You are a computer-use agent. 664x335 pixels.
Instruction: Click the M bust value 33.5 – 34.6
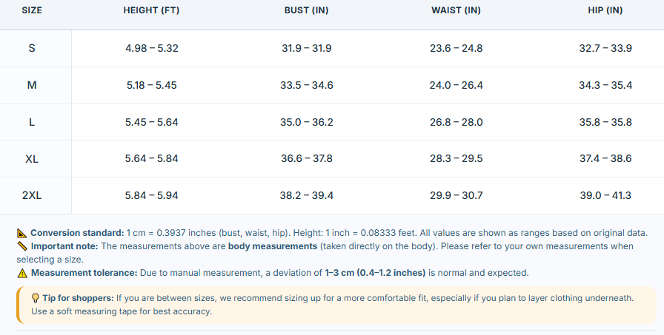[307, 85]
